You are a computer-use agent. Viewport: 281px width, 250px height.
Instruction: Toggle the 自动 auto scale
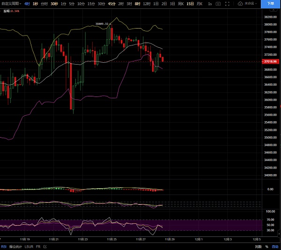[x=275, y=246]
